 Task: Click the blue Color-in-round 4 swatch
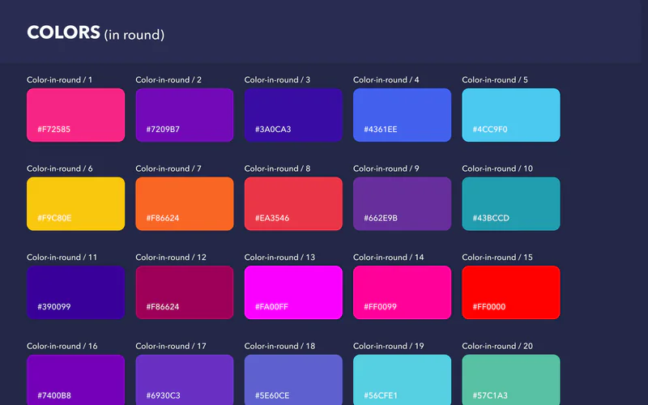point(402,115)
